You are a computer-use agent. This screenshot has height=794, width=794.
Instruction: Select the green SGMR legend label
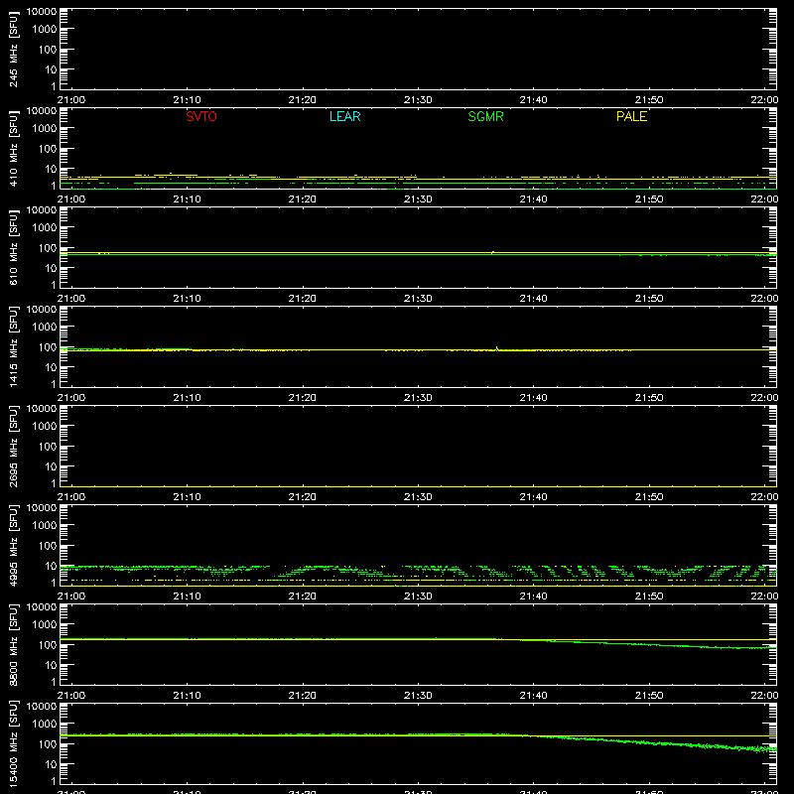[485, 116]
